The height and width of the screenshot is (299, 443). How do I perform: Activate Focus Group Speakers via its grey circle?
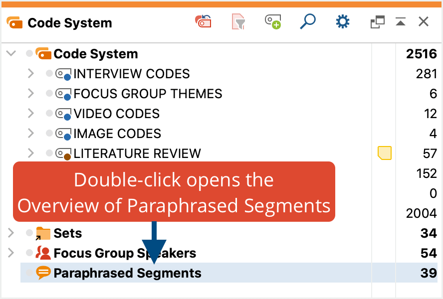[x=29, y=253]
